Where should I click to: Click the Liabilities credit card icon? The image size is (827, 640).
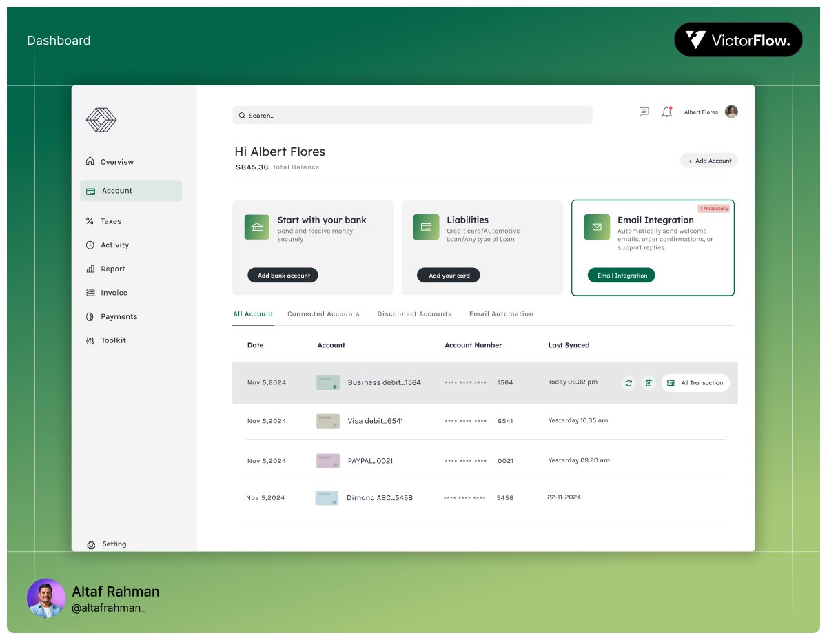click(x=426, y=227)
